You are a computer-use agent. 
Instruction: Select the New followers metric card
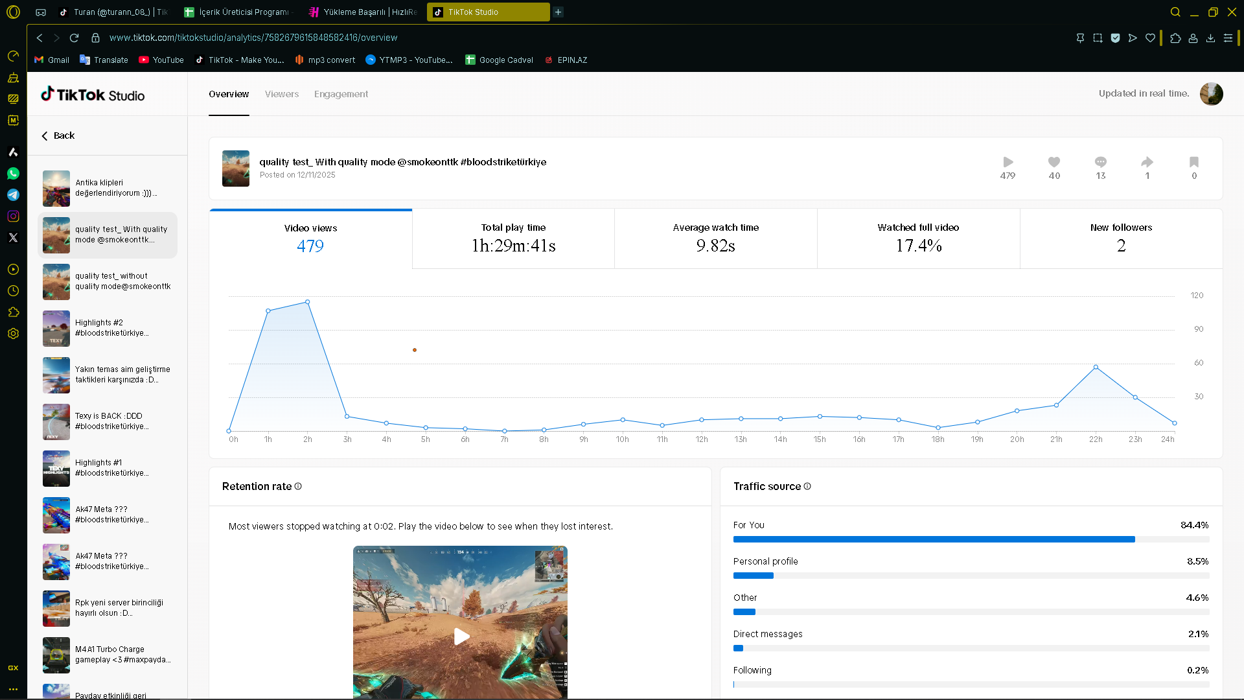tap(1122, 239)
